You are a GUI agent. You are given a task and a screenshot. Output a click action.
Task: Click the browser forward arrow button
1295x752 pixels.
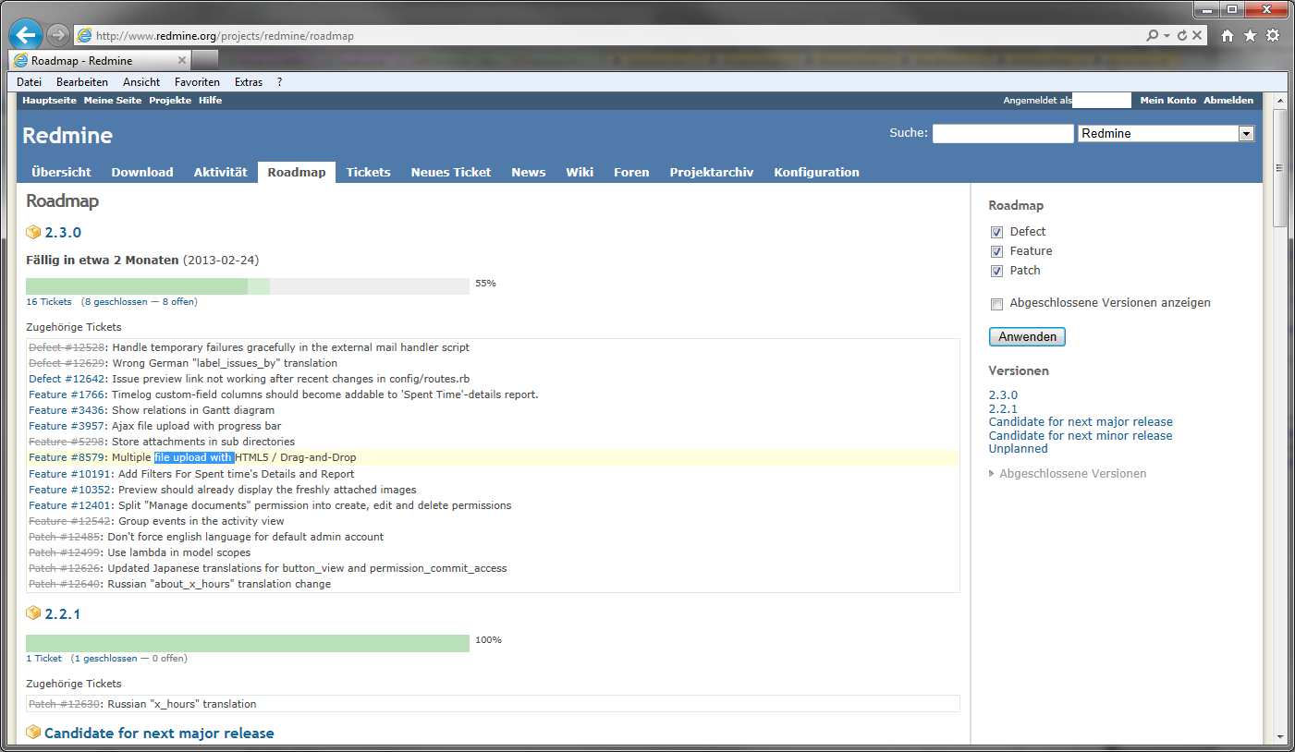(x=58, y=36)
